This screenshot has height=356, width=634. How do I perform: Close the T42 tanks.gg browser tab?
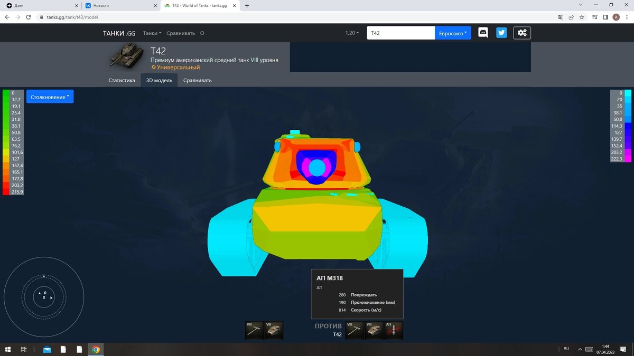[x=235, y=5]
